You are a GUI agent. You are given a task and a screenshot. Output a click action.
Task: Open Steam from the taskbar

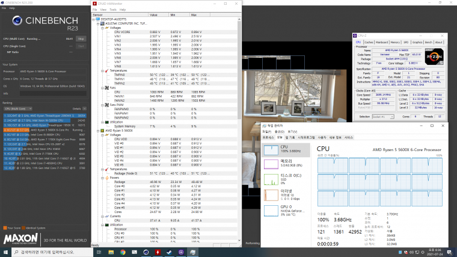tap(169, 252)
